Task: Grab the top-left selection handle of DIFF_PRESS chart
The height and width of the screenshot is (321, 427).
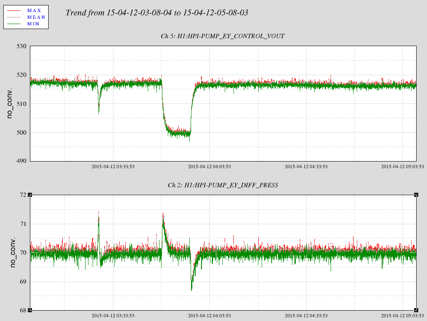Action: [30, 195]
